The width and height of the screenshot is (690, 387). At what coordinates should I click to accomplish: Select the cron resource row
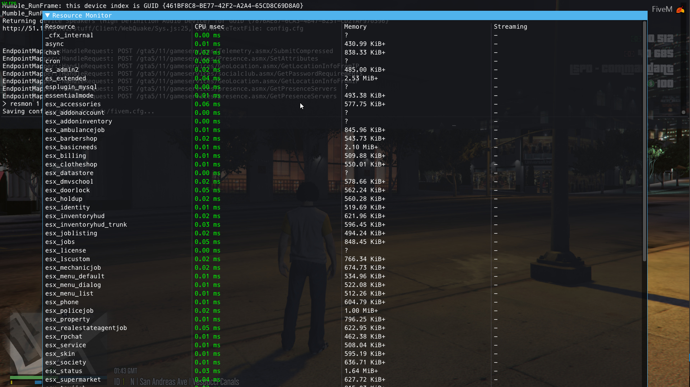343,61
